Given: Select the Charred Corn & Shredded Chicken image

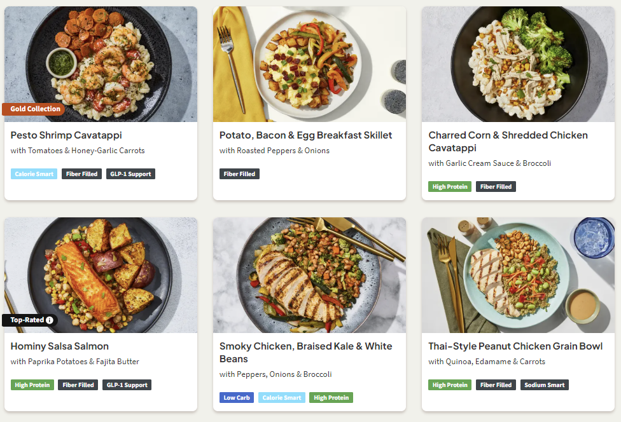Looking at the screenshot, I should (518, 64).
